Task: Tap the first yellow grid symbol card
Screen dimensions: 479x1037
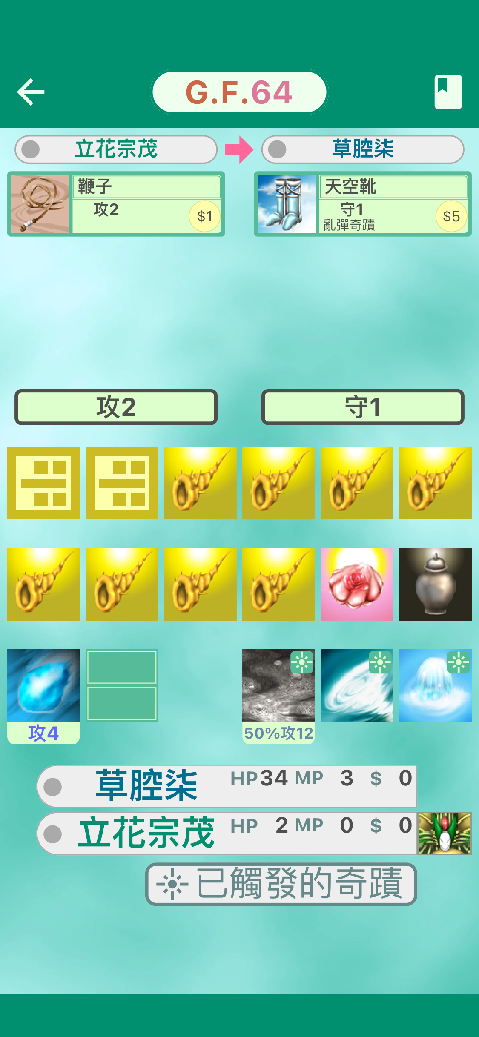Action: click(x=43, y=483)
